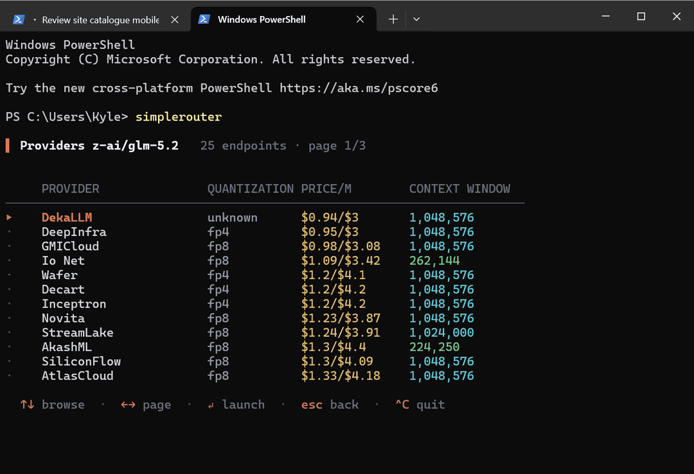This screenshot has height=474, width=694.
Task: Select the Decart provider row
Action: [265, 289]
